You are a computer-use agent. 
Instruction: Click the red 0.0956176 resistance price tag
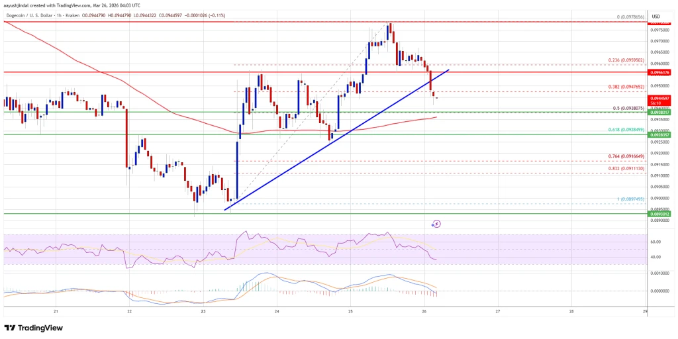(659, 73)
